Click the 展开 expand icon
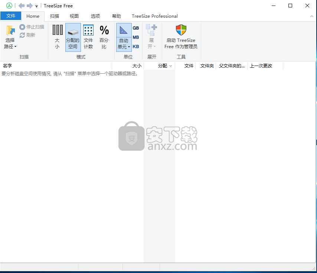317x273 pixels. 151,30
